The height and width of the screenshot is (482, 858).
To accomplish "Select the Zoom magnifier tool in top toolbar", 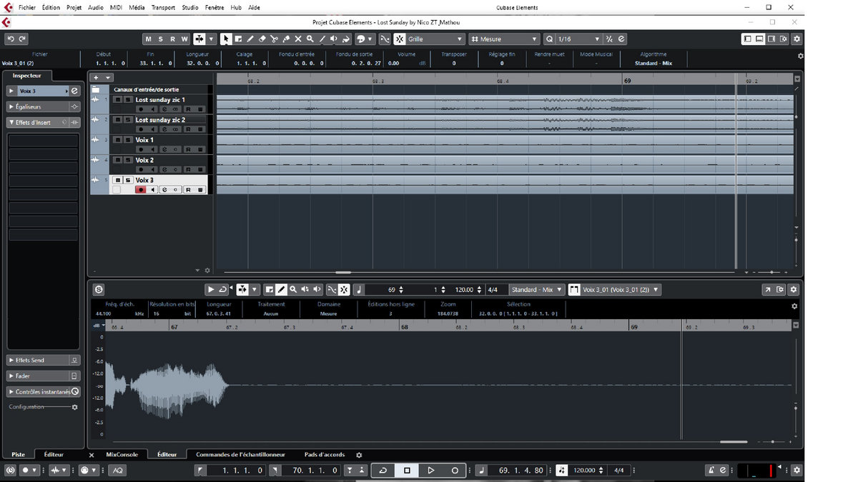I will 310,39.
